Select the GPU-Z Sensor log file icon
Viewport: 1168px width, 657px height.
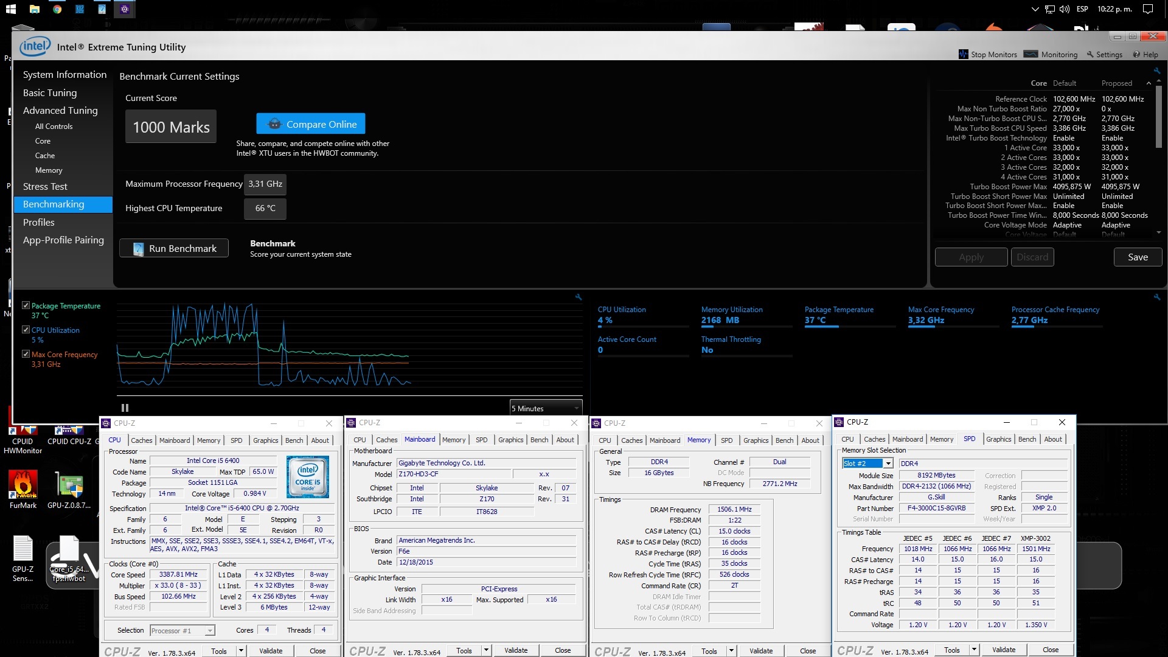pyautogui.click(x=23, y=558)
